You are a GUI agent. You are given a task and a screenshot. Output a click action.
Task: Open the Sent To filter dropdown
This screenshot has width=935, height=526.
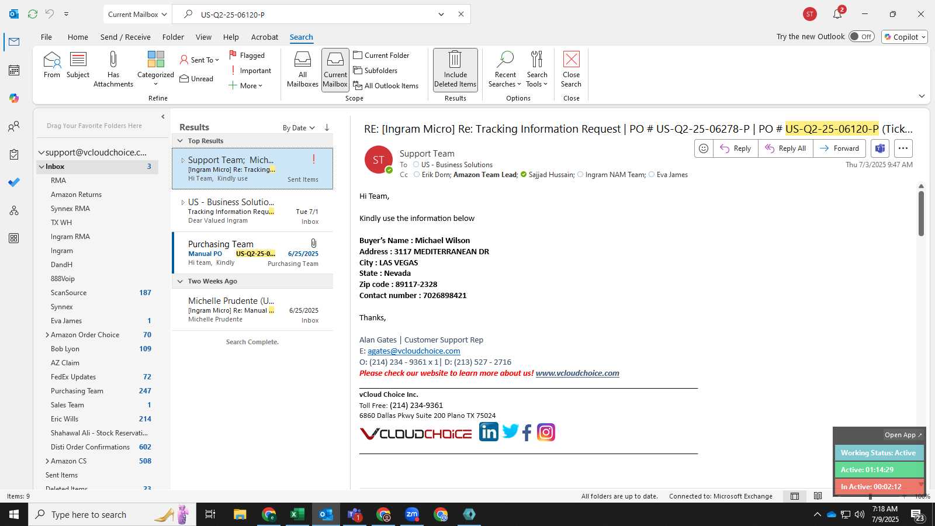coord(199,60)
